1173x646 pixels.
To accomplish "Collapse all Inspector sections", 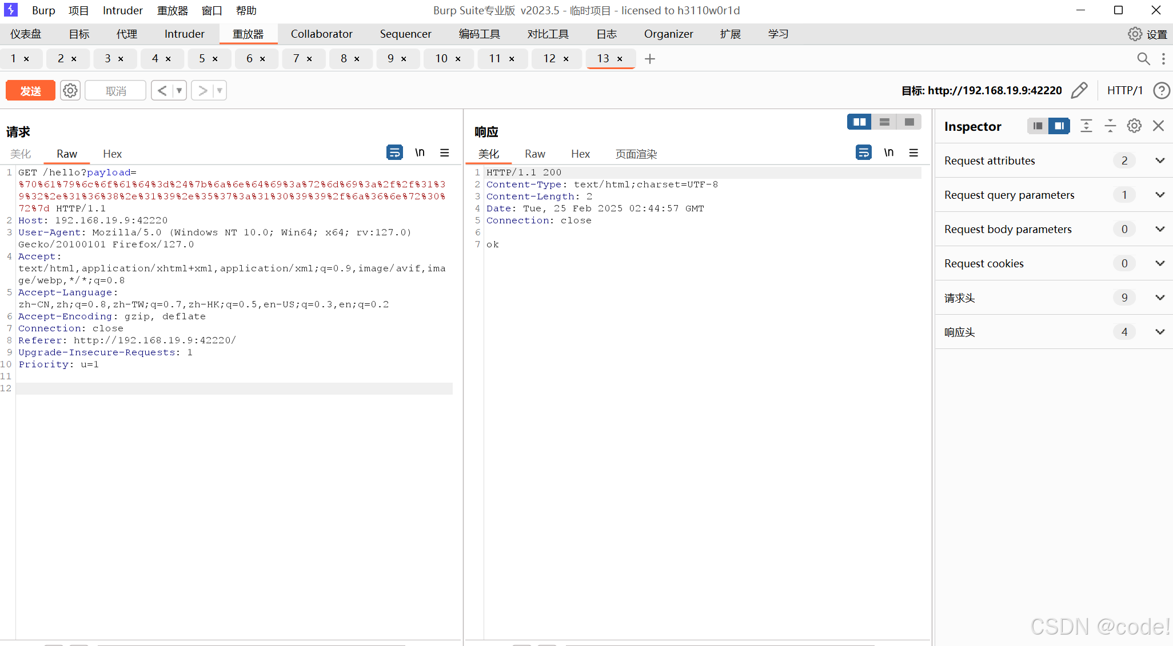I will pyautogui.click(x=1110, y=126).
